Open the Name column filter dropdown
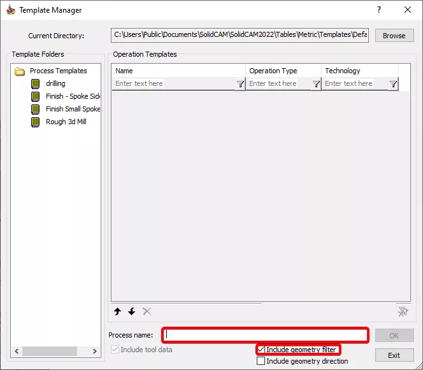423x370 pixels. (x=240, y=84)
